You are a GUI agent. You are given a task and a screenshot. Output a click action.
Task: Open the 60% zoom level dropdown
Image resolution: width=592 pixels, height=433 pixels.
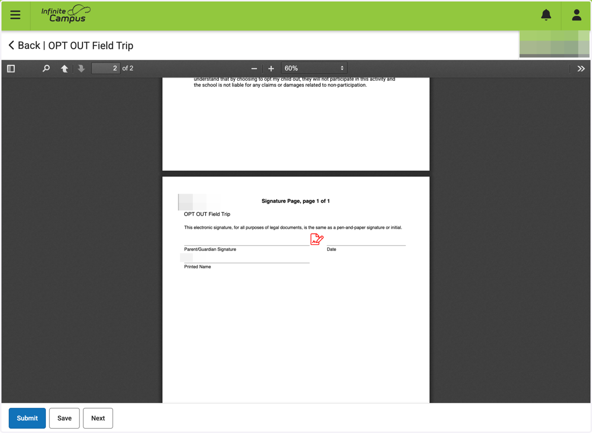point(314,68)
